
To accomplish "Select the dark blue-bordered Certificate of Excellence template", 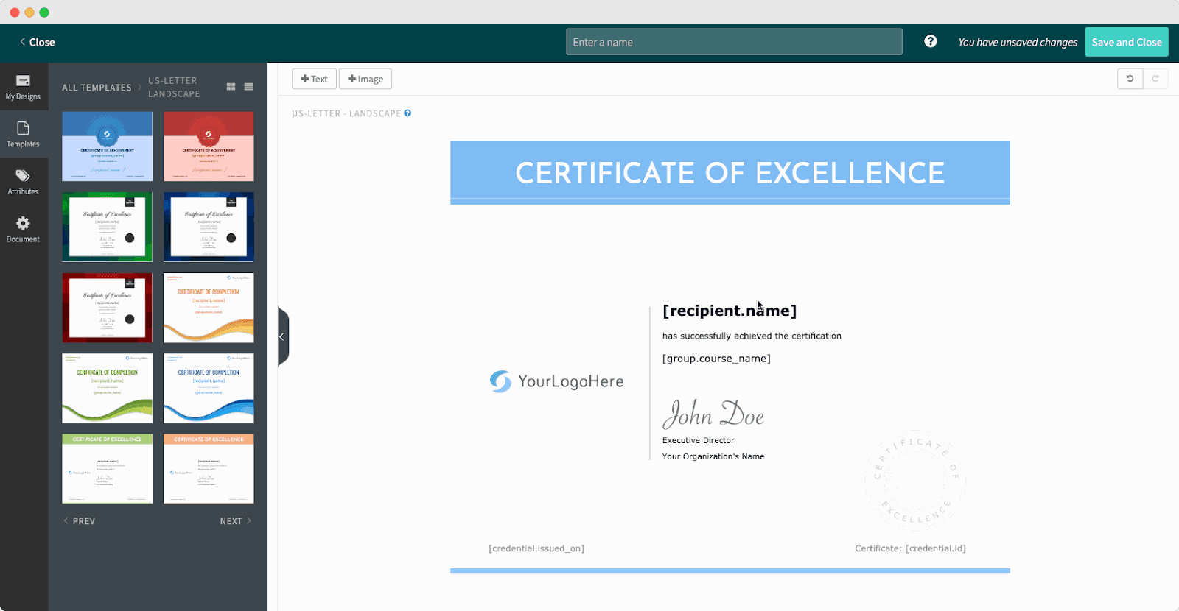I will [209, 227].
